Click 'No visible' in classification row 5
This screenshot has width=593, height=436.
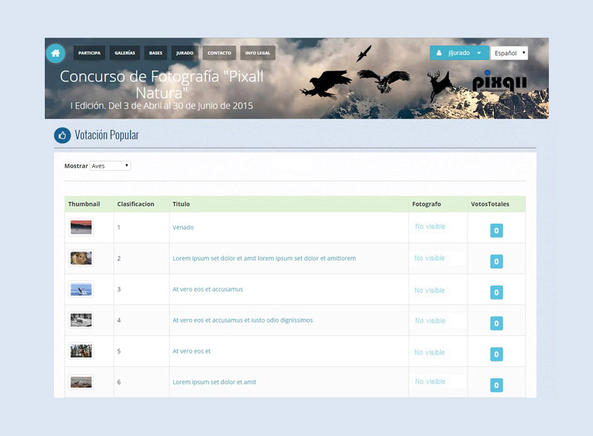point(430,352)
